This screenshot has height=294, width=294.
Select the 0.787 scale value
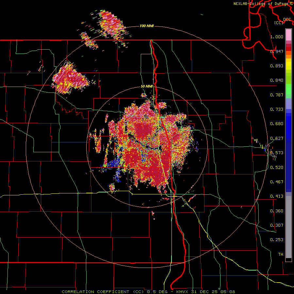[277, 95]
